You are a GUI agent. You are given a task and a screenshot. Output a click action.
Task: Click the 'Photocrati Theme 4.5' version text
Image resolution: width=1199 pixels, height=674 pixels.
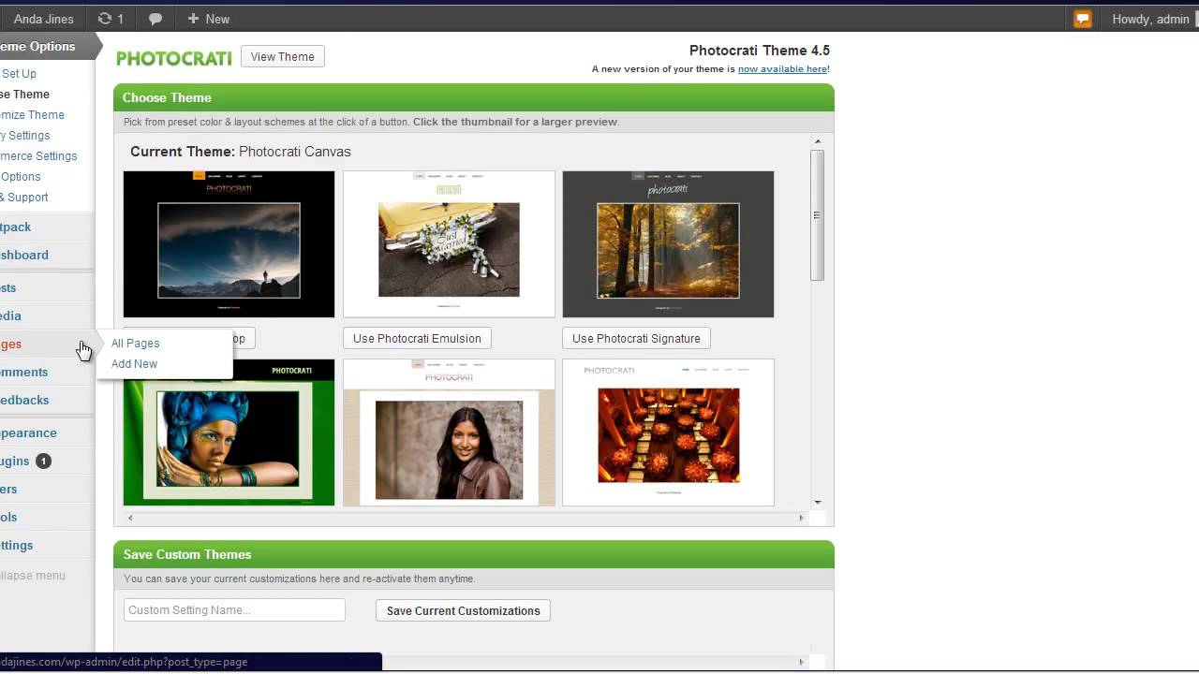point(760,51)
